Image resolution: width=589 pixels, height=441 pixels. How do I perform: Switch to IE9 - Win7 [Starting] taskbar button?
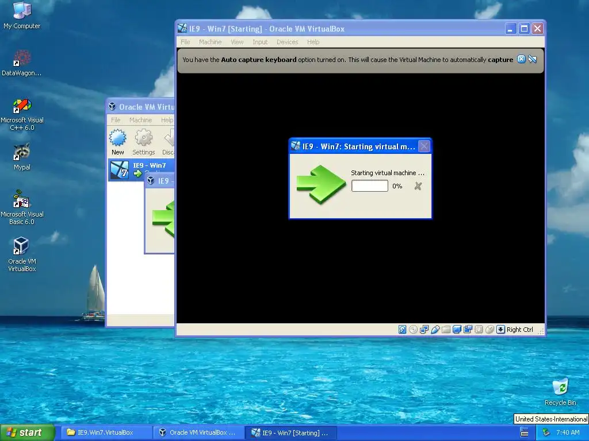[291, 433]
